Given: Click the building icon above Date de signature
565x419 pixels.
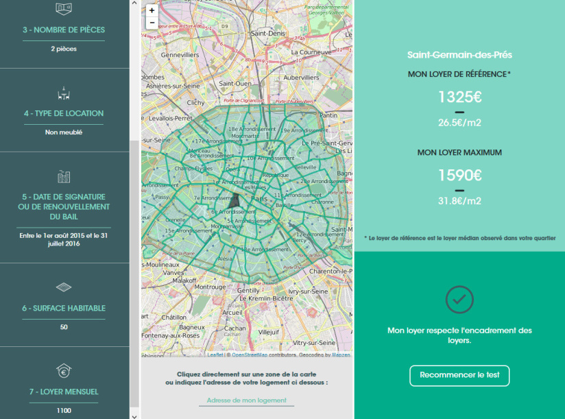Looking at the screenshot, I should [64, 177].
